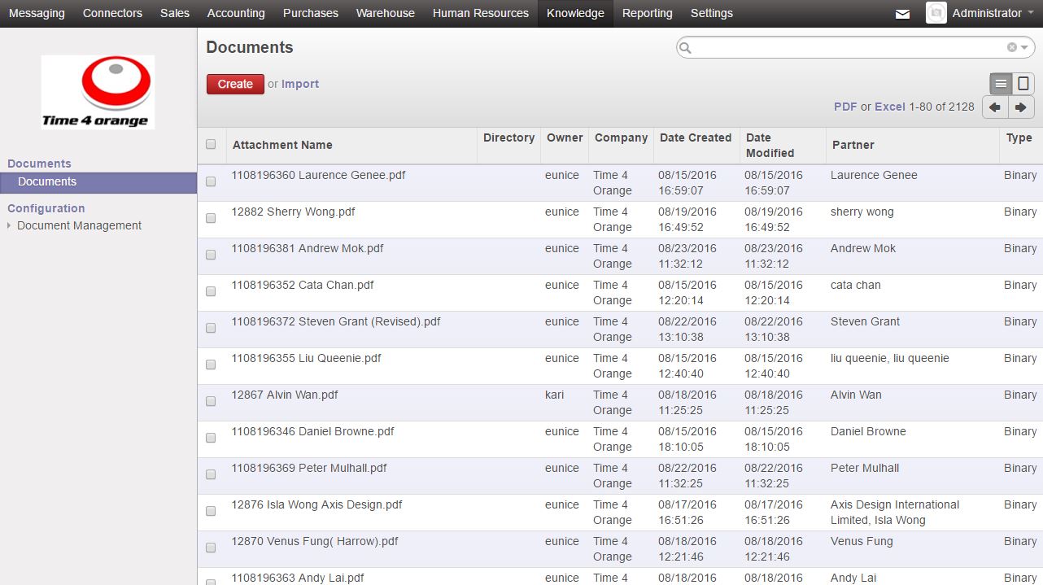Open the Human Resources menu

point(481,13)
